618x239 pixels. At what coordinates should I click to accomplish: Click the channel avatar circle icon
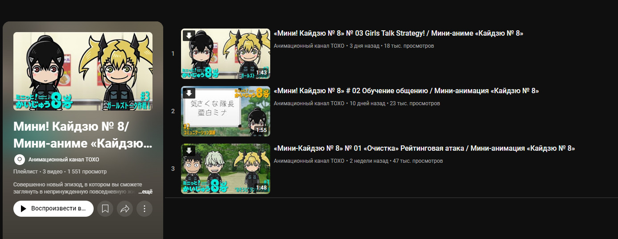coord(20,160)
